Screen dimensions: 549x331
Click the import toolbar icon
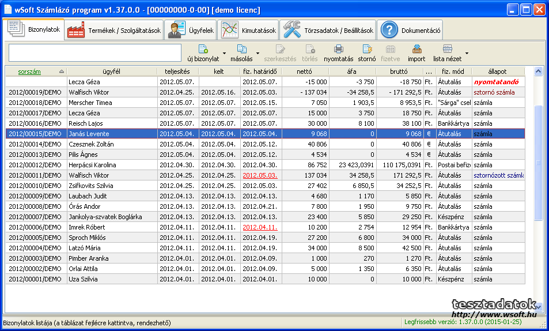pyautogui.click(x=417, y=49)
